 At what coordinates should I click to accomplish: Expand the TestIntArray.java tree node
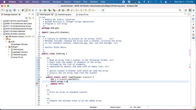pos(9,54)
